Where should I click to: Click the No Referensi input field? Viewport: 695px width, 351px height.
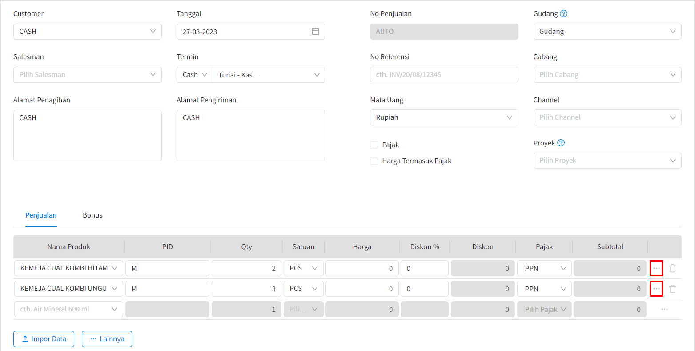point(444,75)
